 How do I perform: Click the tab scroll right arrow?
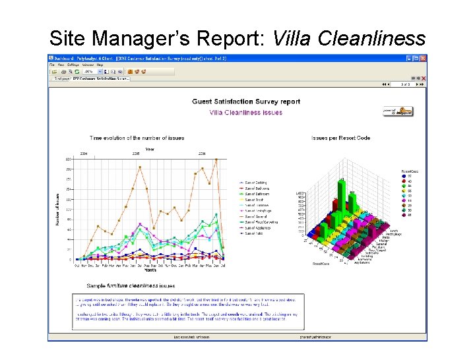click(x=418, y=78)
